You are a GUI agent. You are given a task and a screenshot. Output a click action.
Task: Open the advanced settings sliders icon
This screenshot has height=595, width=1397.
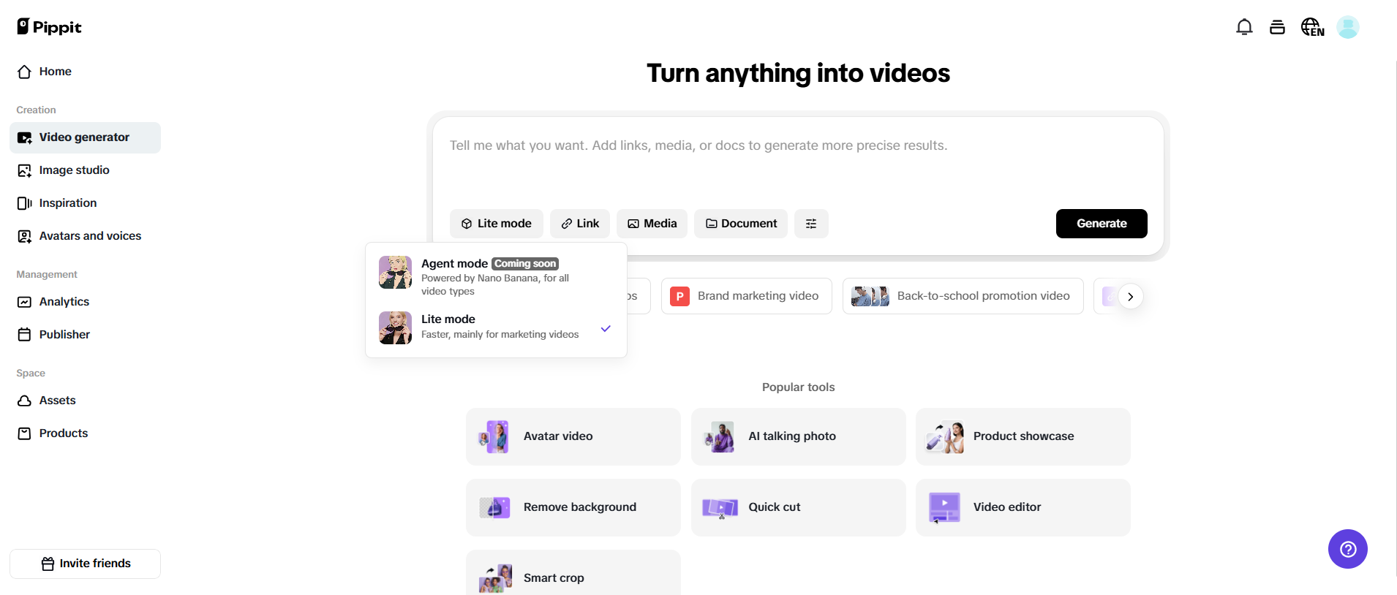coord(811,224)
